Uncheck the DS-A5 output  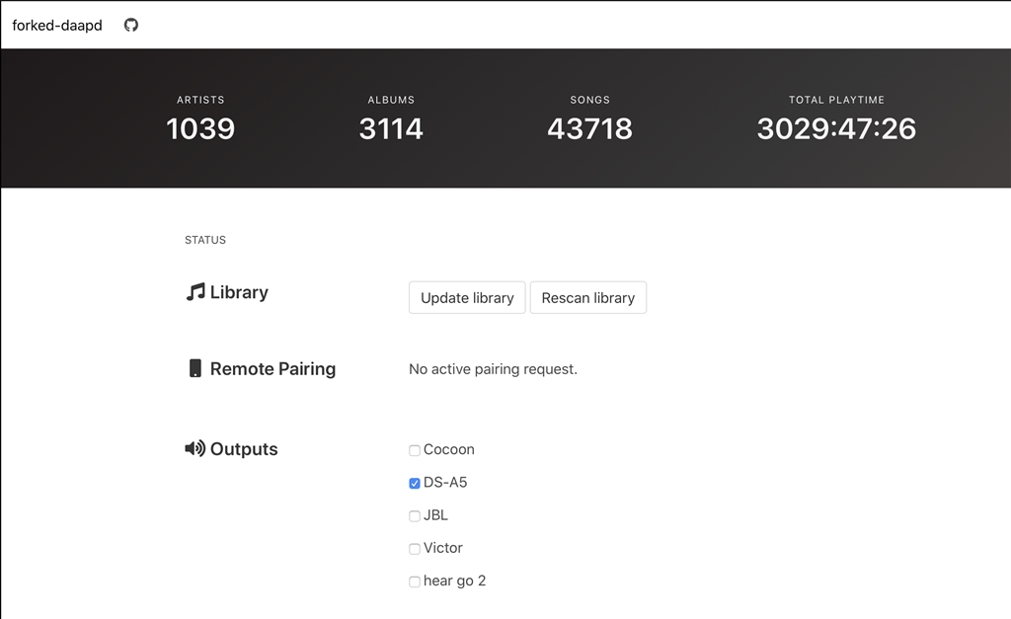click(x=415, y=483)
